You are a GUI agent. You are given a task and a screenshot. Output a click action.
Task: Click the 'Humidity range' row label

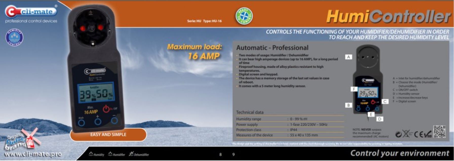[248, 119]
